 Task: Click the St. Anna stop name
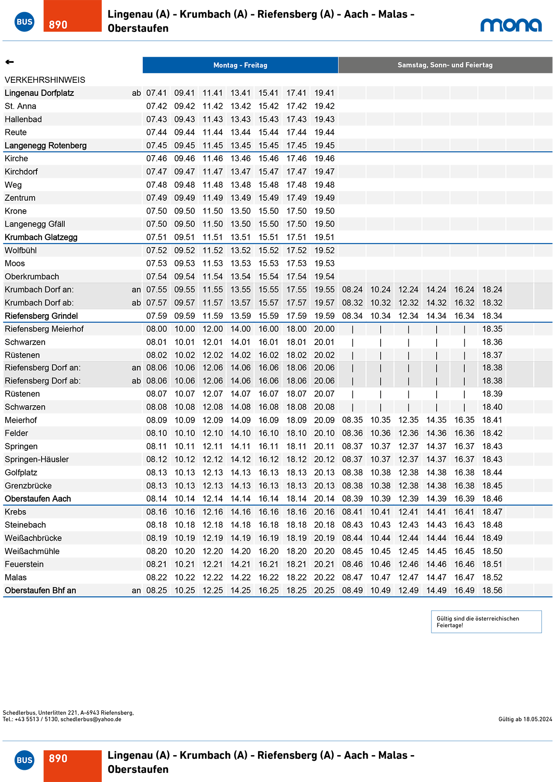(20, 106)
